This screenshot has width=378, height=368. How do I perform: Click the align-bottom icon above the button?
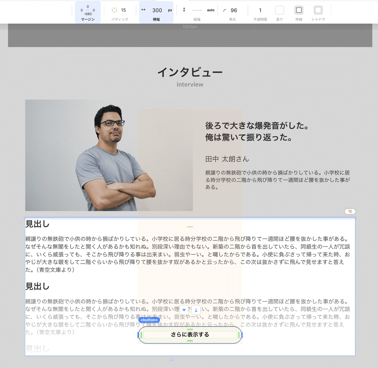[x=184, y=310]
